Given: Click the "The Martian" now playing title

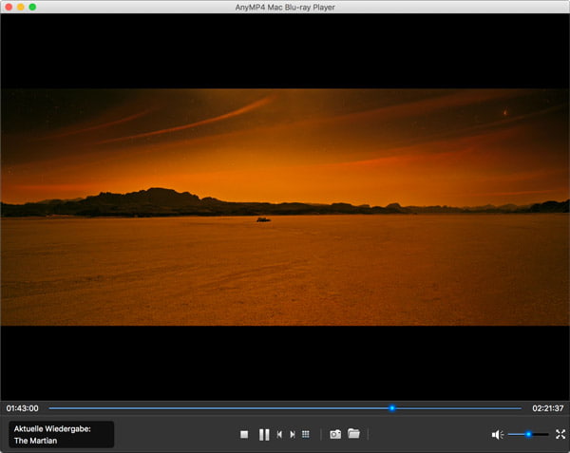Looking at the screenshot, I should [36, 441].
